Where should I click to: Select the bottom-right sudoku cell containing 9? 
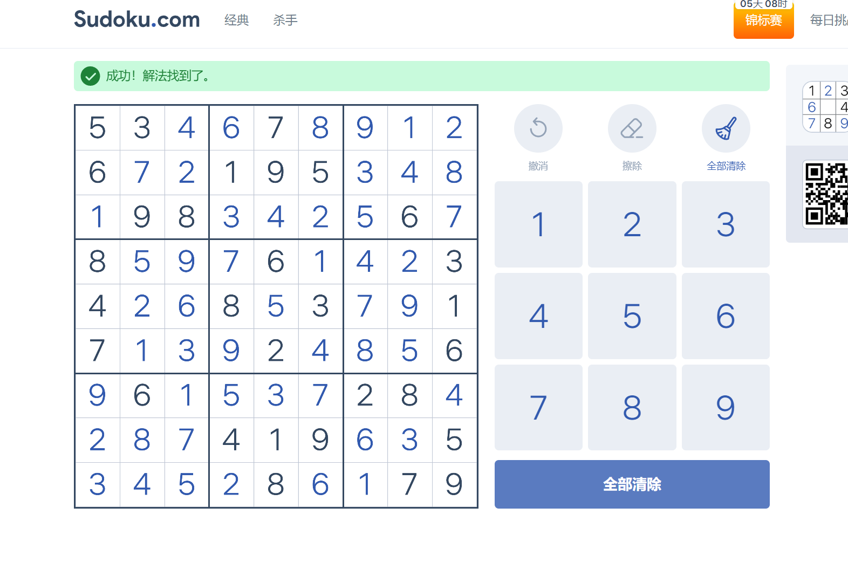point(454,484)
